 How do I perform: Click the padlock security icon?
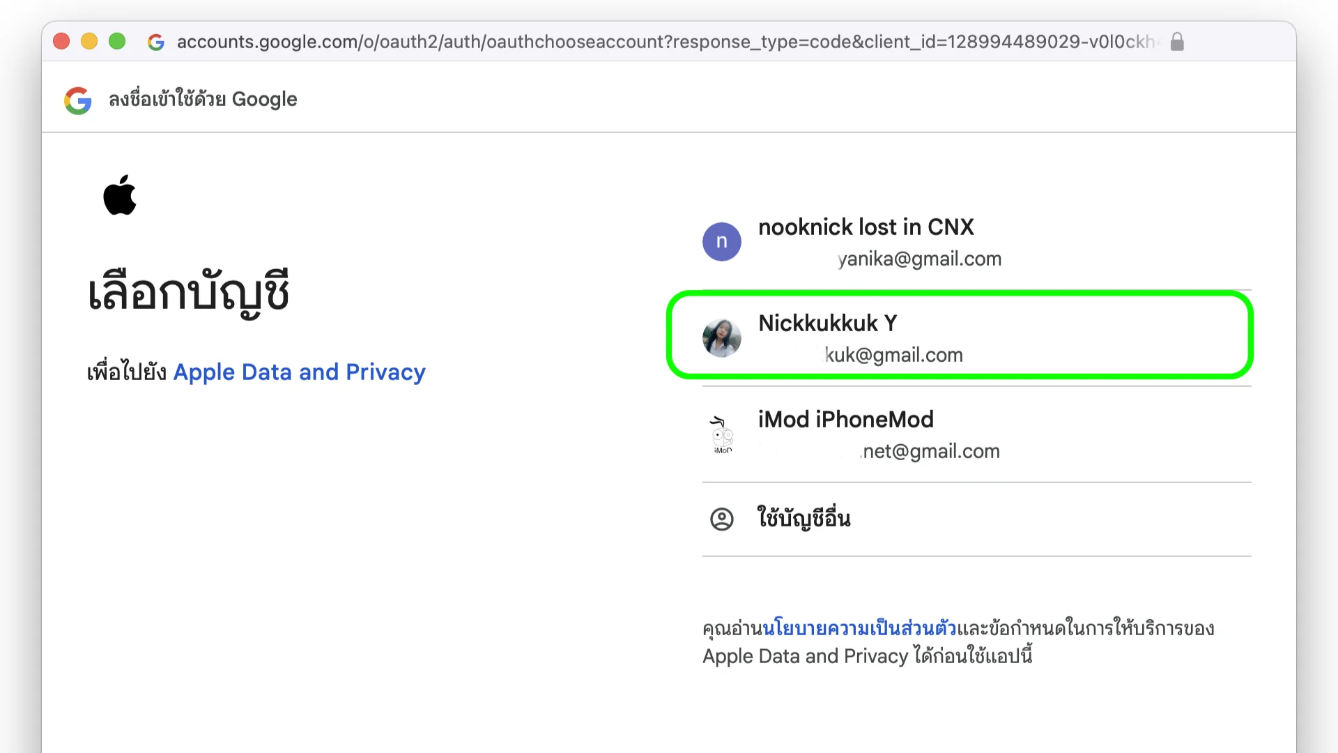tap(1177, 42)
